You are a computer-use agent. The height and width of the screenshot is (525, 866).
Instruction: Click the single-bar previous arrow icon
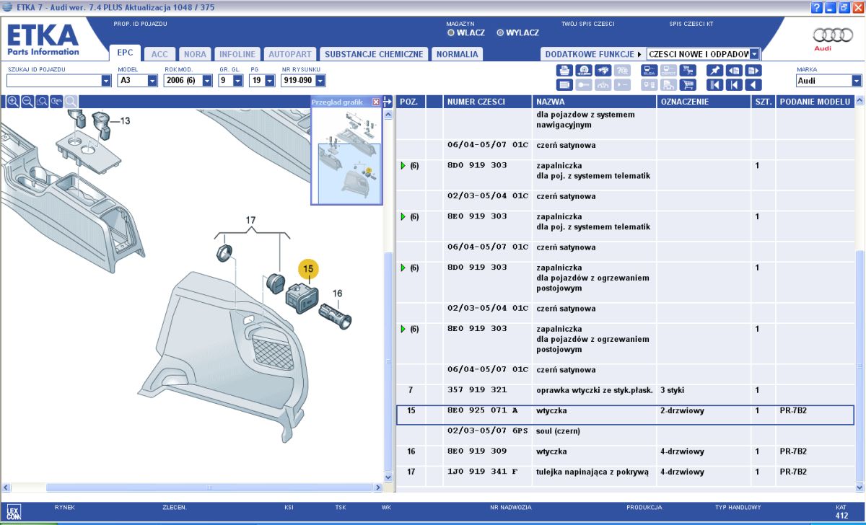[734, 84]
